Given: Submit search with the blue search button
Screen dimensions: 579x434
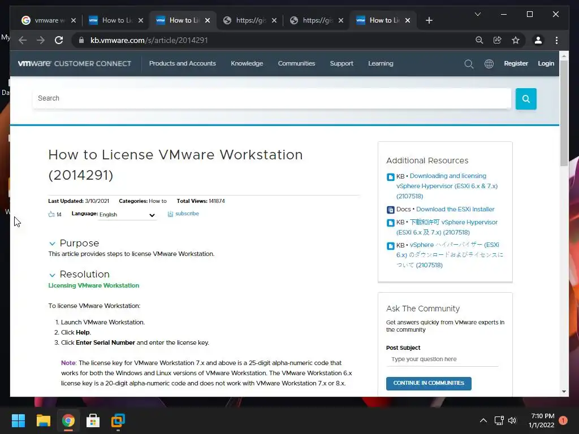Looking at the screenshot, I should pyautogui.click(x=526, y=98).
